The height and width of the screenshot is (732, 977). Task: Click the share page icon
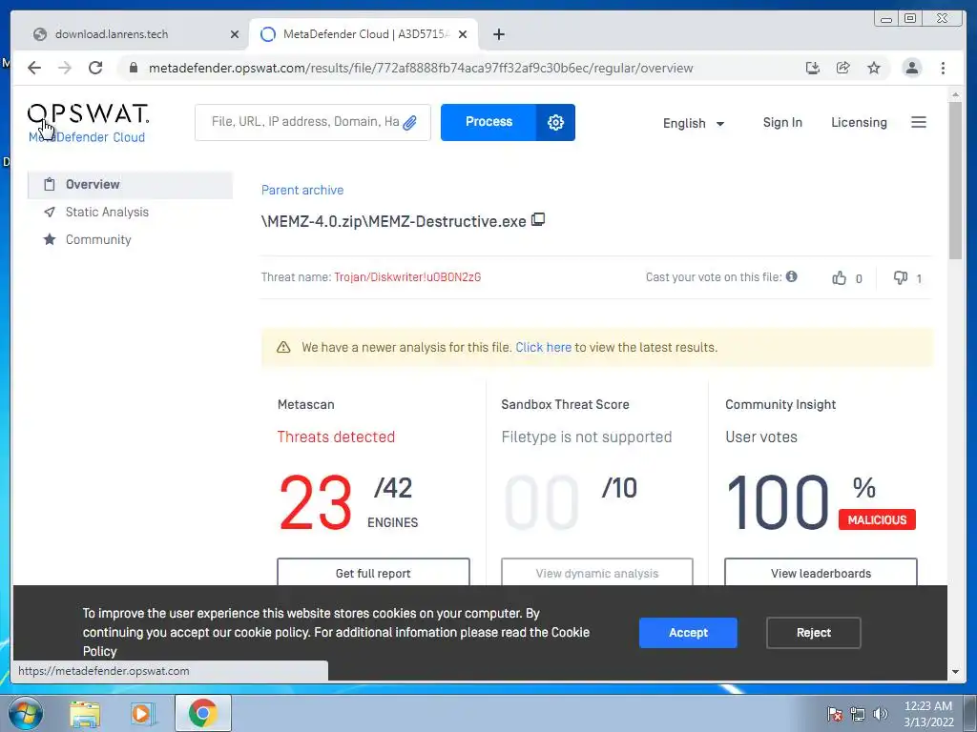pos(843,68)
